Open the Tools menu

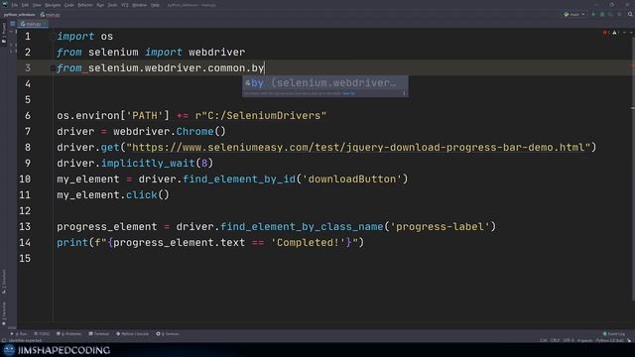[112, 5]
